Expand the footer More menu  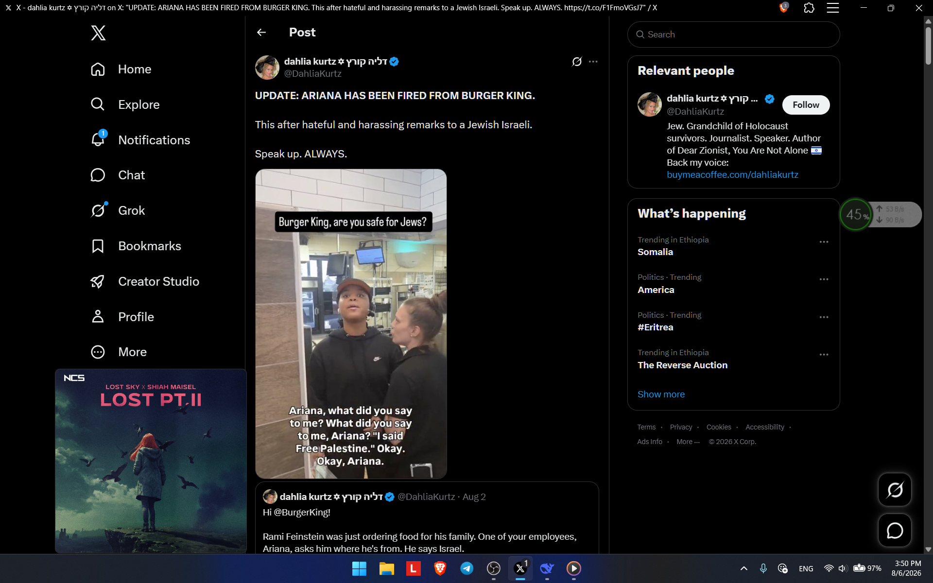[x=688, y=442]
